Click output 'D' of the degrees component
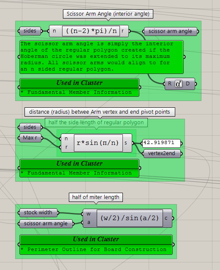The height and width of the screenshot is (270, 220). click(188, 84)
